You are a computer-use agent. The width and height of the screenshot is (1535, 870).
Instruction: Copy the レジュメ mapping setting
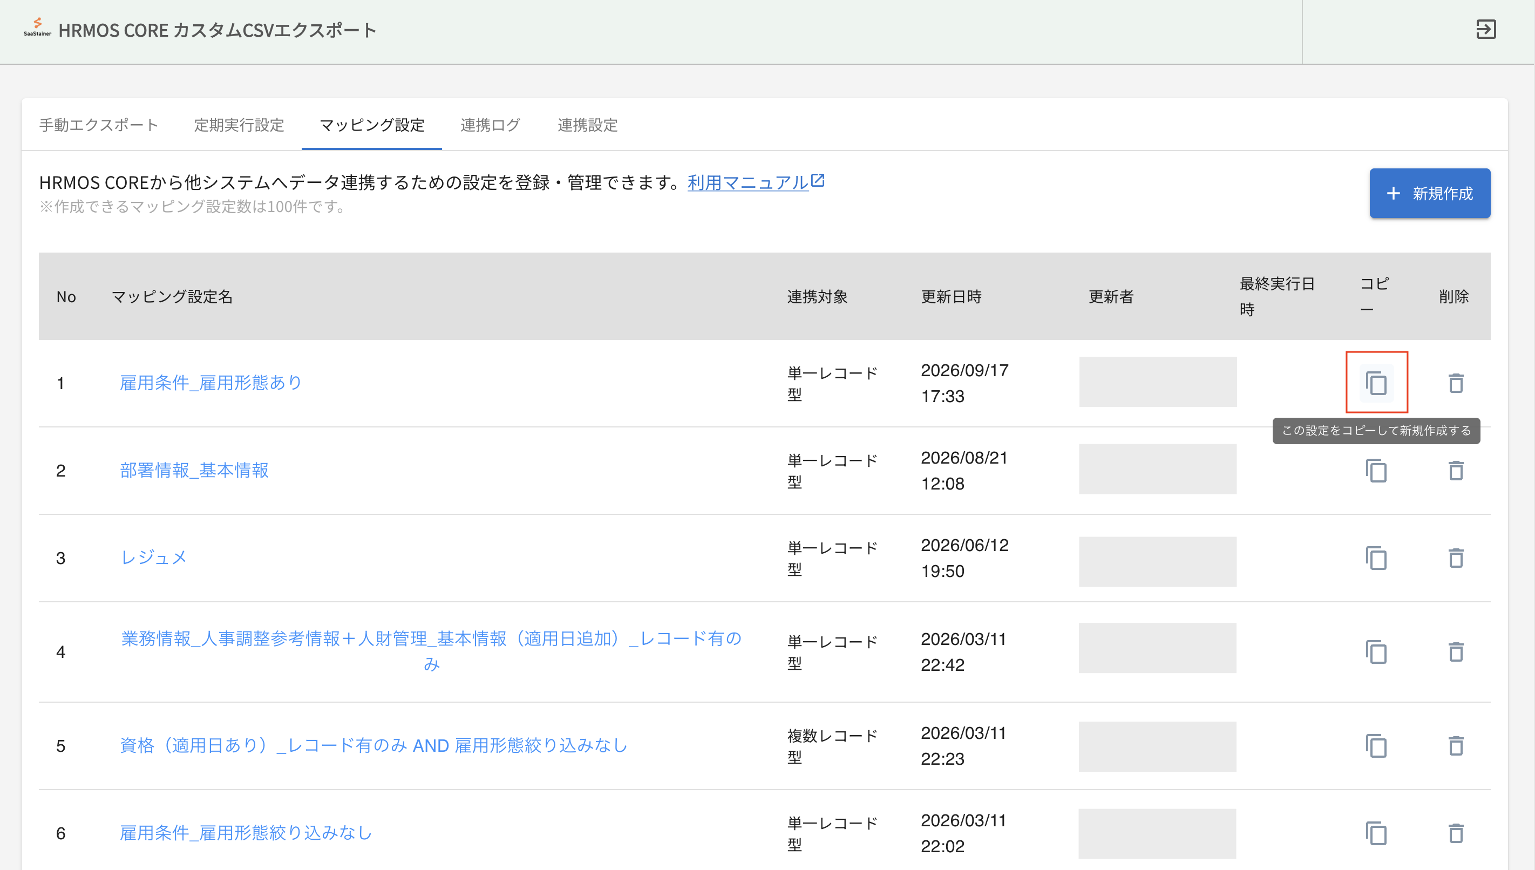[x=1376, y=558]
